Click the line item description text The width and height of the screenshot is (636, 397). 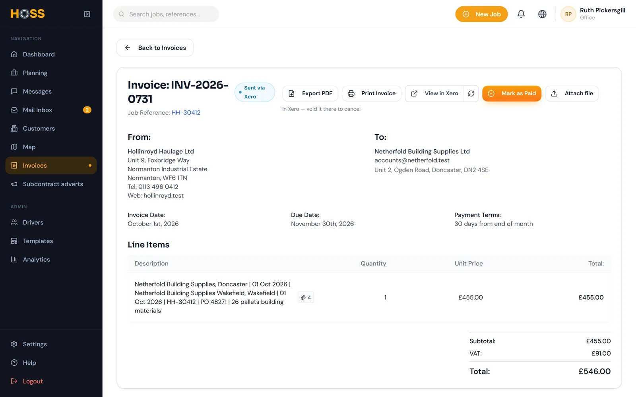click(213, 297)
